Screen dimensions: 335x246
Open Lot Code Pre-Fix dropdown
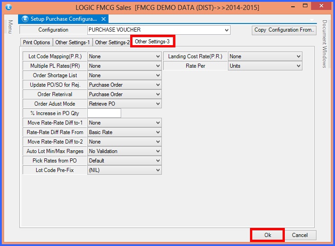coord(124,170)
